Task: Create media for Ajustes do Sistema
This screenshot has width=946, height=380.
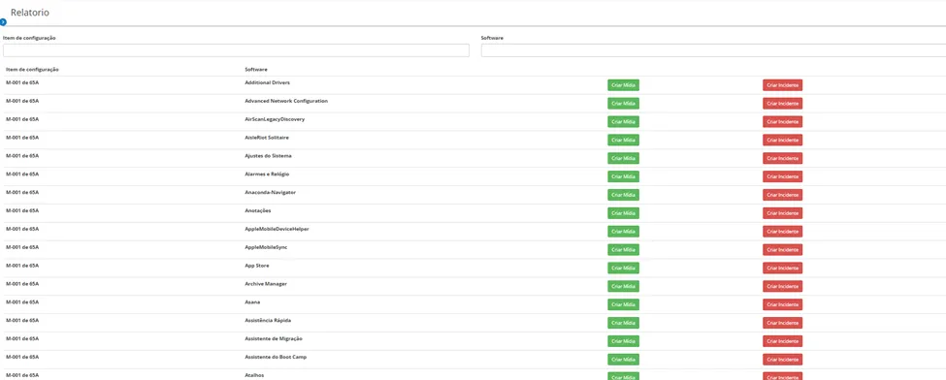Action: (x=623, y=158)
